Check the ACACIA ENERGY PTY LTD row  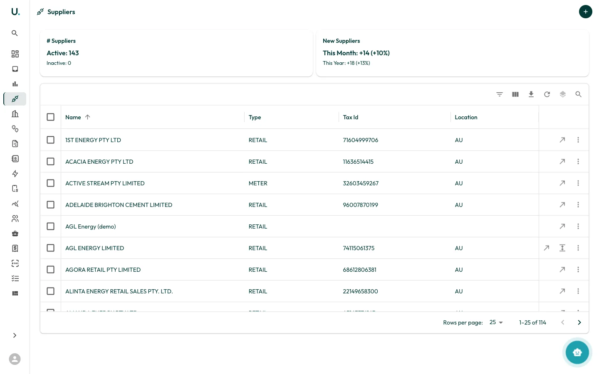click(x=51, y=162)
